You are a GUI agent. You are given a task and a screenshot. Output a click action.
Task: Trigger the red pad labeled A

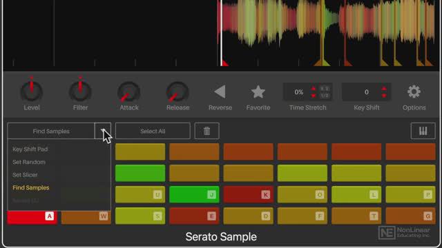[x=32, y=218]
